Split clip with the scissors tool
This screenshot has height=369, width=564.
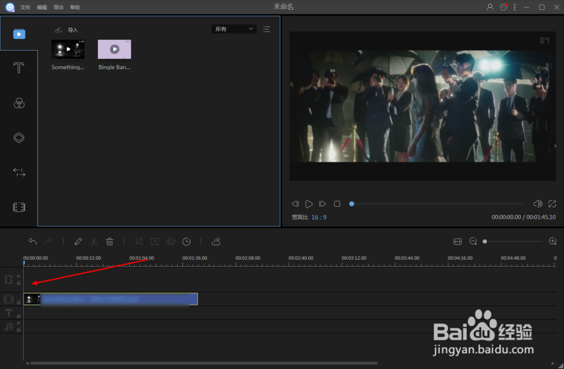tap(94, 242)
